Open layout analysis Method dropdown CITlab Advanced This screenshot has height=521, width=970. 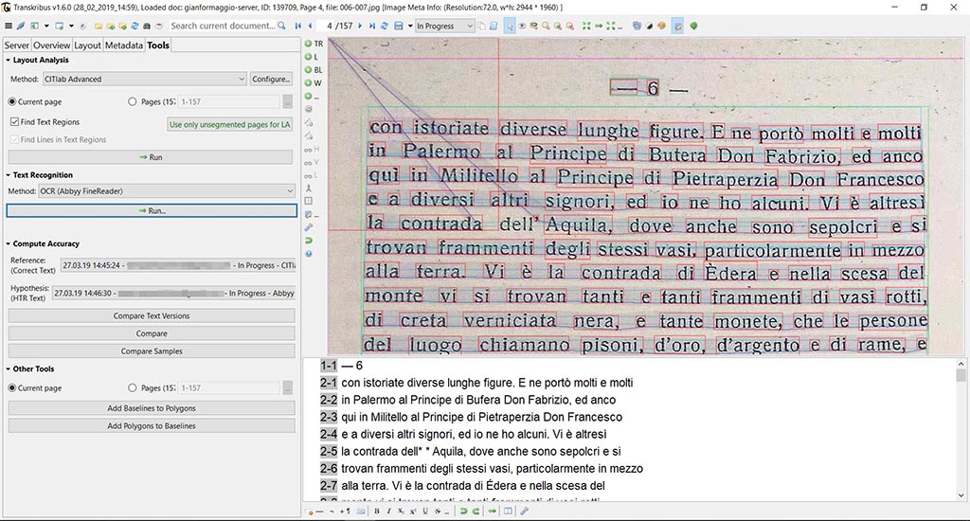click(145, 80)
